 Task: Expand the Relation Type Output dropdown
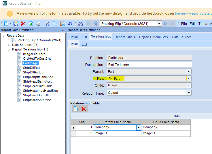(189, 93)
